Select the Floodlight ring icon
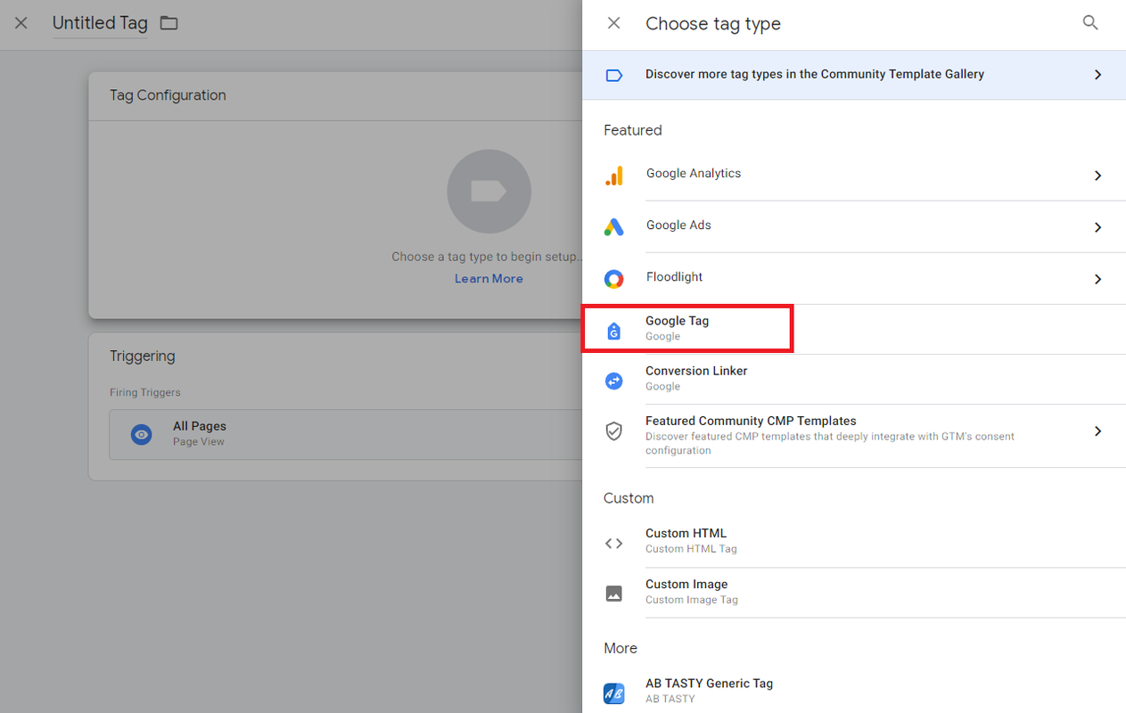The height and width of the screenshot is (713, 1126). pyautogui.click(x=613, y=279)
